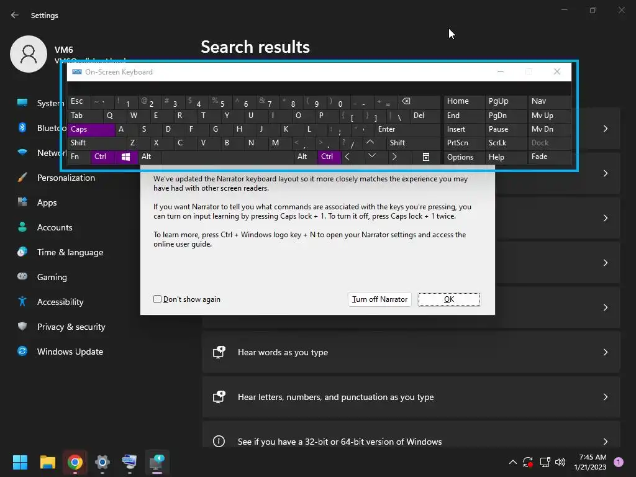636x477 pixels.
Task: Click the Apps sidebar icon
Action: tap(22, 202)
